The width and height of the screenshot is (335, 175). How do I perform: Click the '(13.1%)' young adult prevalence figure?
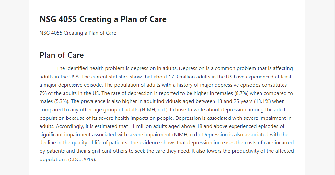point(262,102)
